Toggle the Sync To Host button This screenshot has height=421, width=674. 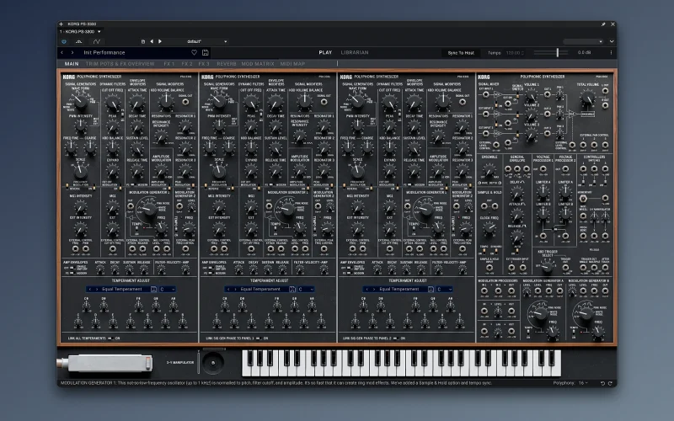click(x=461, y=53)
